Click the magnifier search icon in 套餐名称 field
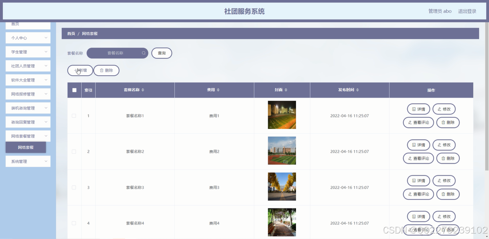The width and height of the screenshot is (489, 239). (144, 53)
